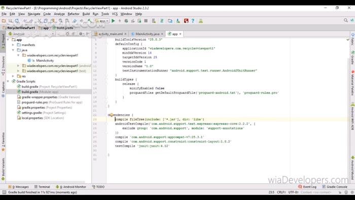The image size is (355, 200).
Task: Click the Find magnifier toolbar icon
Action: (x=60, y=21)
